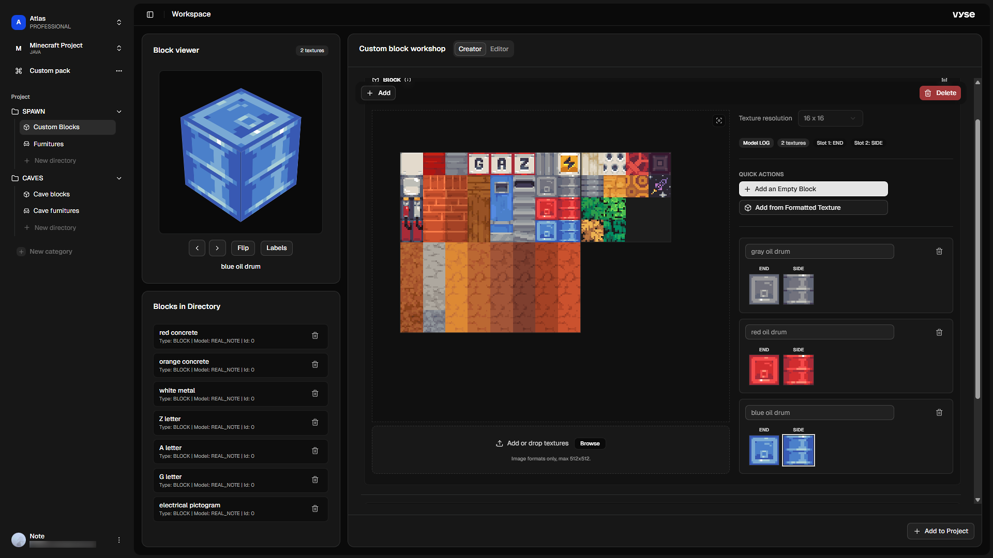The height and width of the screenshot is (558, 993).
Task: Select blue oil drum SIDE texture slot
Action: [798, 451]
